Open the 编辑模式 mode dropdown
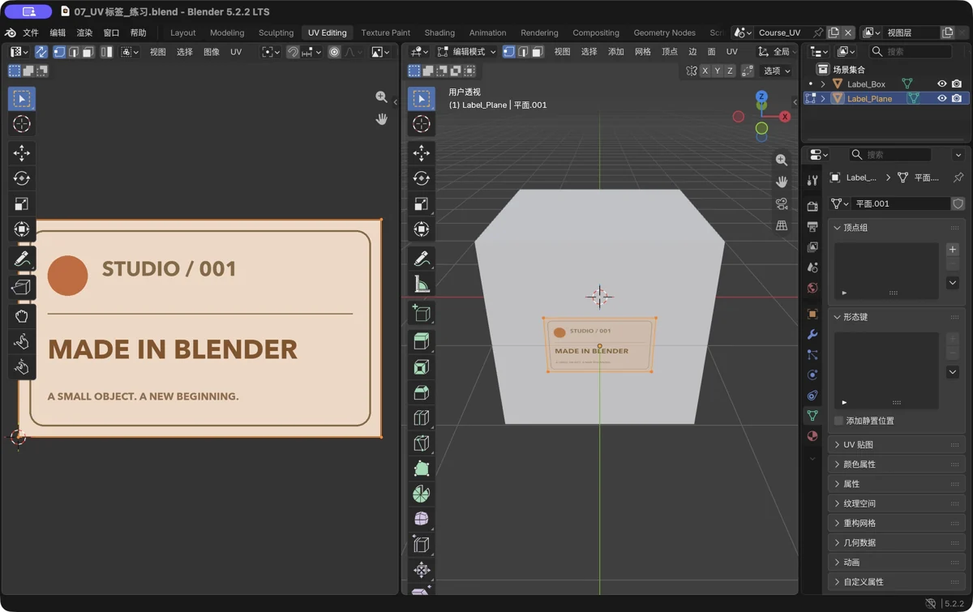973x612 pixels. pos(467,52)
